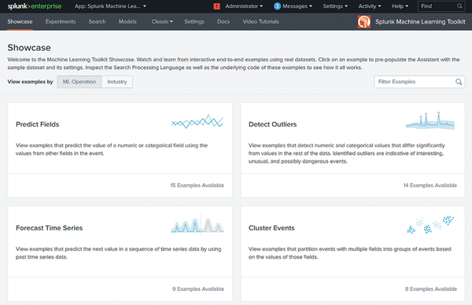Expand the Messages dropdown
472x305 pixels.
297,6
